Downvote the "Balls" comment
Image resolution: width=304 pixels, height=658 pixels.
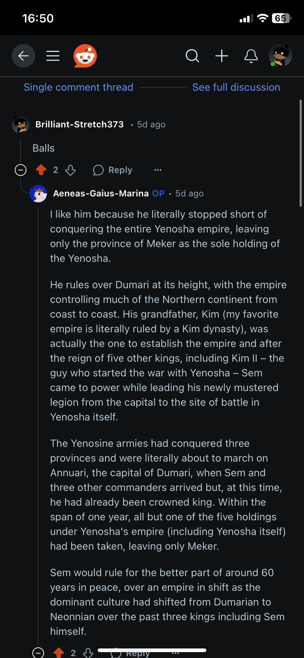[70, 170]
